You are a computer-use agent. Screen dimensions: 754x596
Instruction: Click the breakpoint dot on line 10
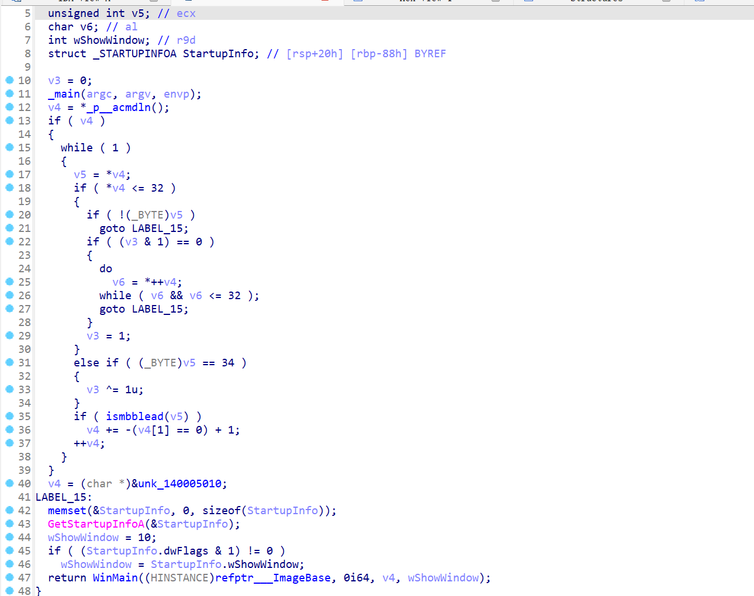point(9,80)
